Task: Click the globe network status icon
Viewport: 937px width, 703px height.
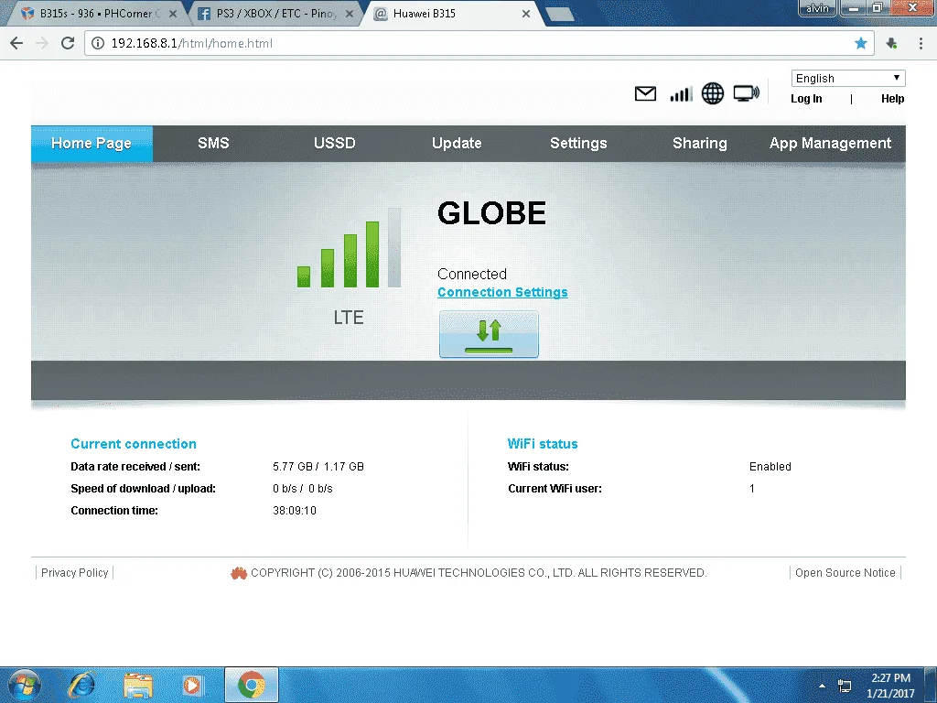Action: pyautogui.click(x=712, y=93)
